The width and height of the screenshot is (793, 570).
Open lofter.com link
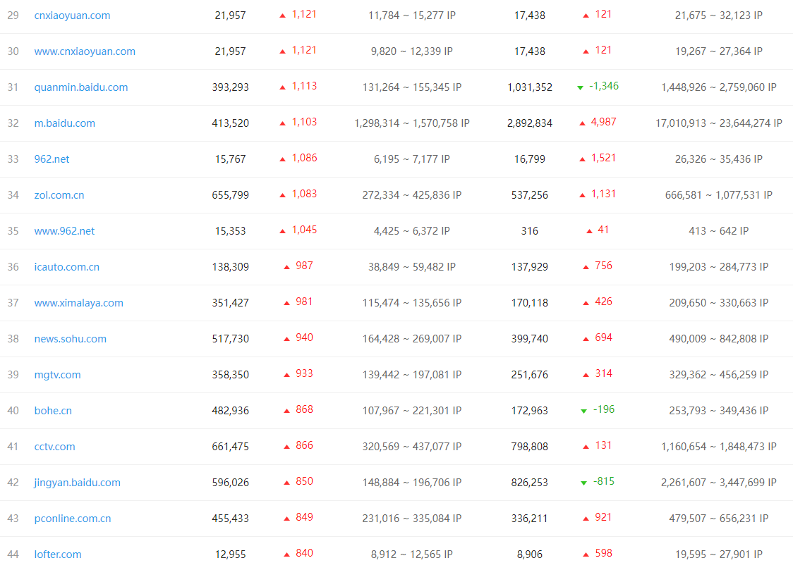click(58, 554)
